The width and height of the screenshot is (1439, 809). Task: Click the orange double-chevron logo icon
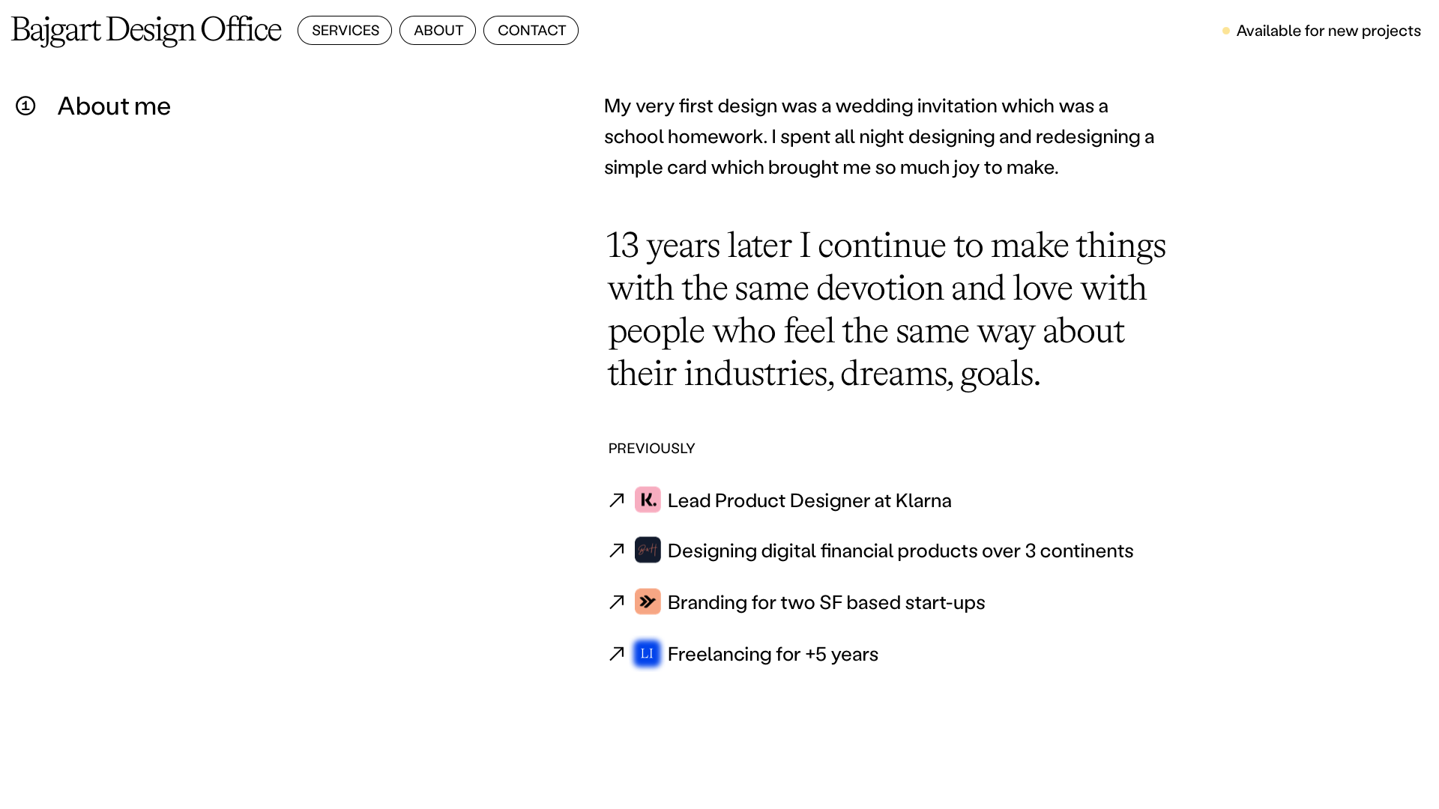[648, 602]
